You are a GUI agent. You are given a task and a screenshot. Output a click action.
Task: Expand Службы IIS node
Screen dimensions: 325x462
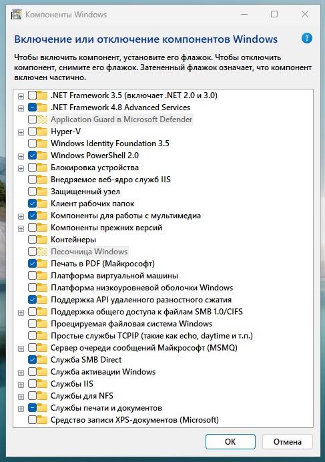pyautogui.click(x=21, y=385)
